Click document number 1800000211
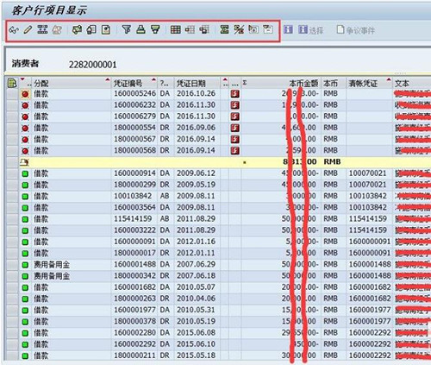 point(134,356)
